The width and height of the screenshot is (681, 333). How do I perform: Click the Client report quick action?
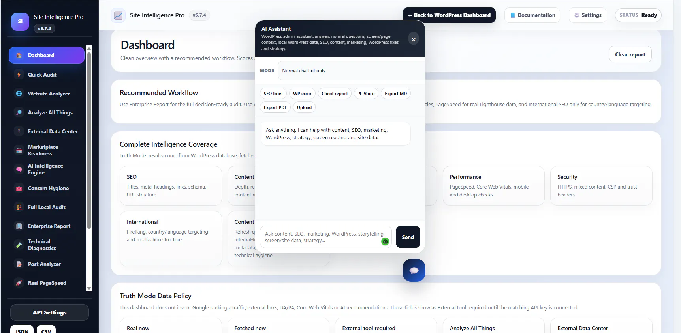[x=335, y=94]
